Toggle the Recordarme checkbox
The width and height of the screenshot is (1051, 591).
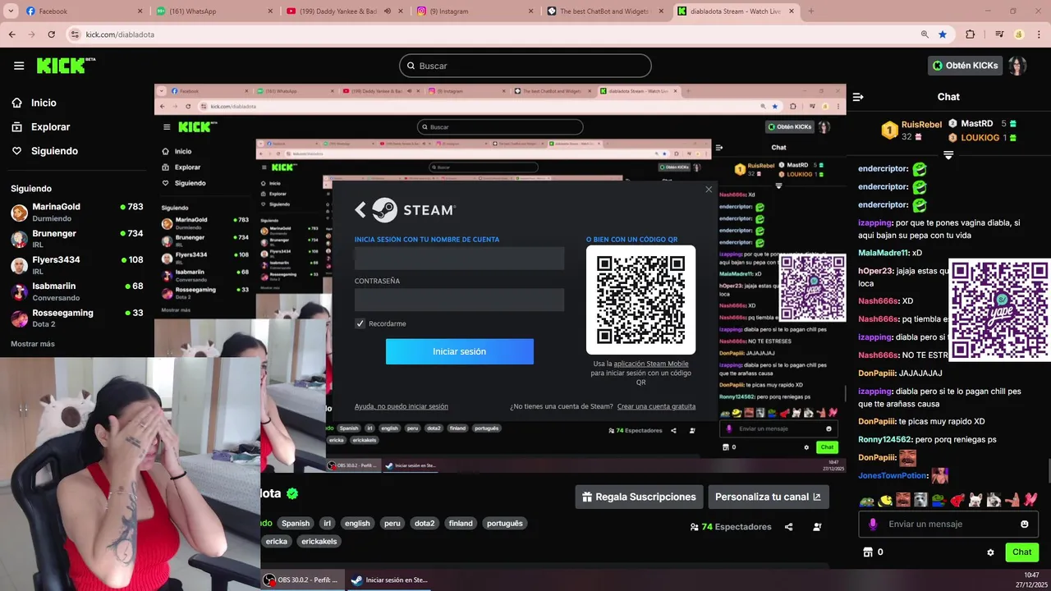(360, 323)
